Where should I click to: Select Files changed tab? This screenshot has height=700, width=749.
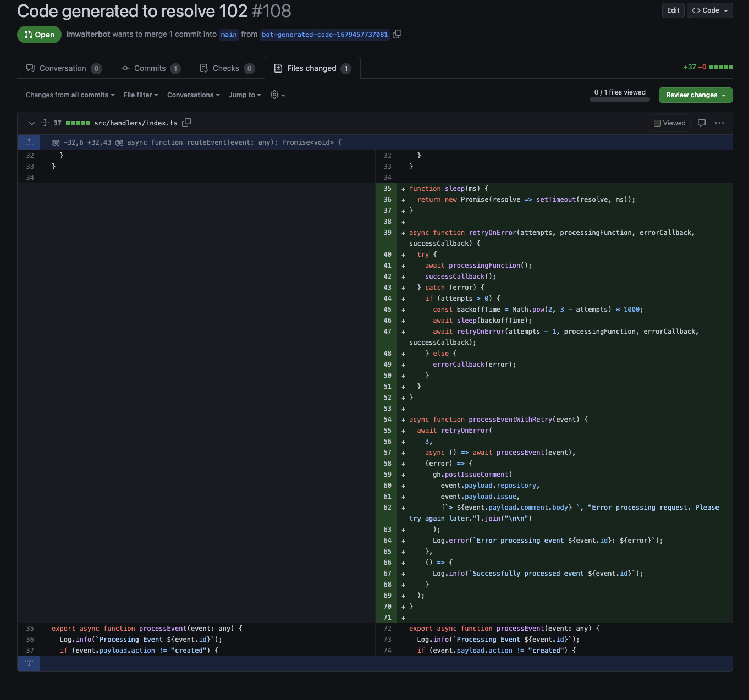[x=312, y=68]
